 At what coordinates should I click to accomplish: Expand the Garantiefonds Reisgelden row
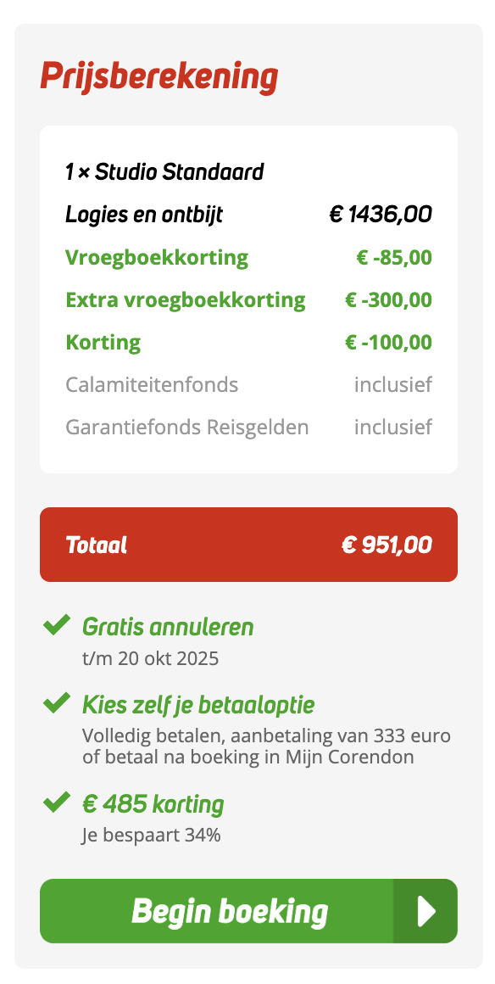click(x=249, y=427)
